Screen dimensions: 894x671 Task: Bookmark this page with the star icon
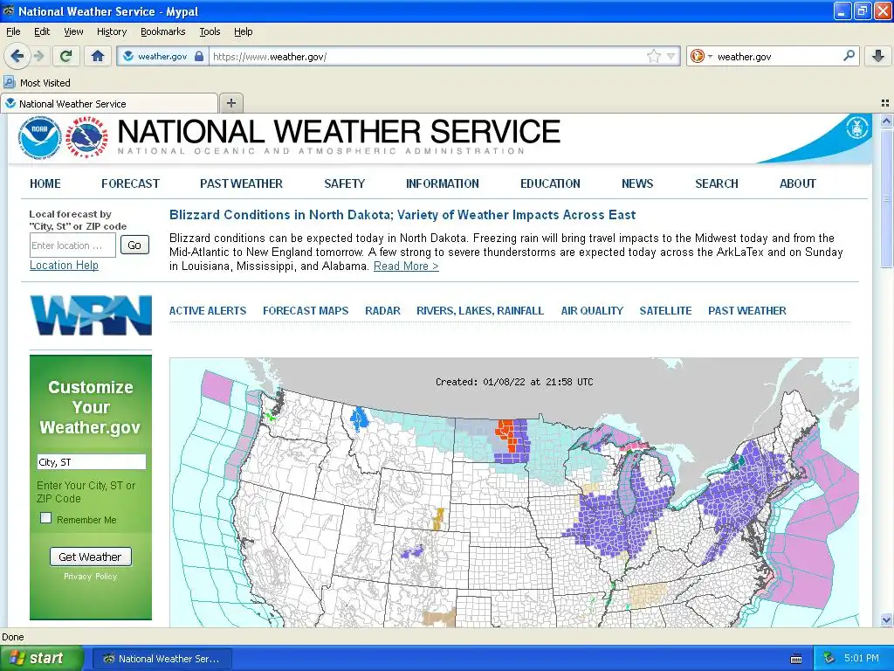click(x=653, y=56)
